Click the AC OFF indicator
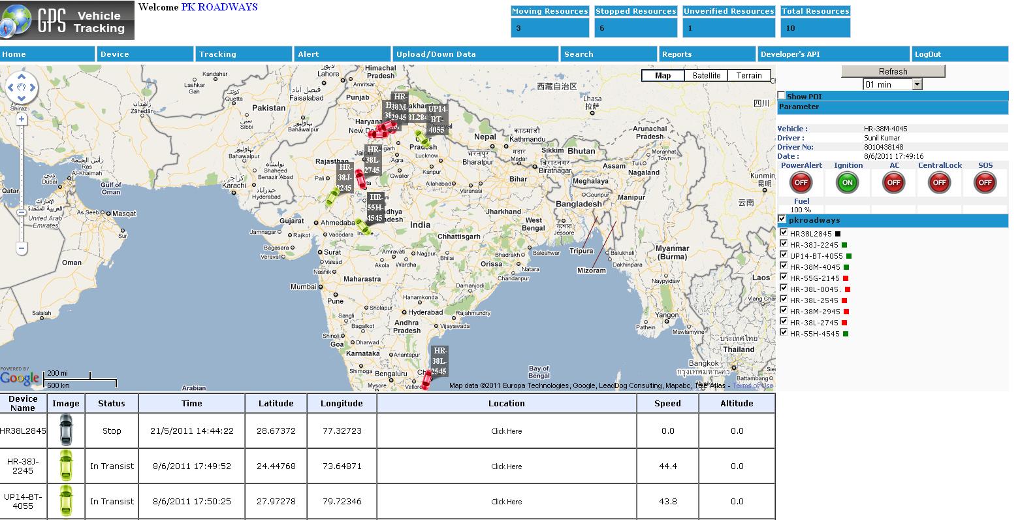 pyautogui.click(x=894, y=183)
